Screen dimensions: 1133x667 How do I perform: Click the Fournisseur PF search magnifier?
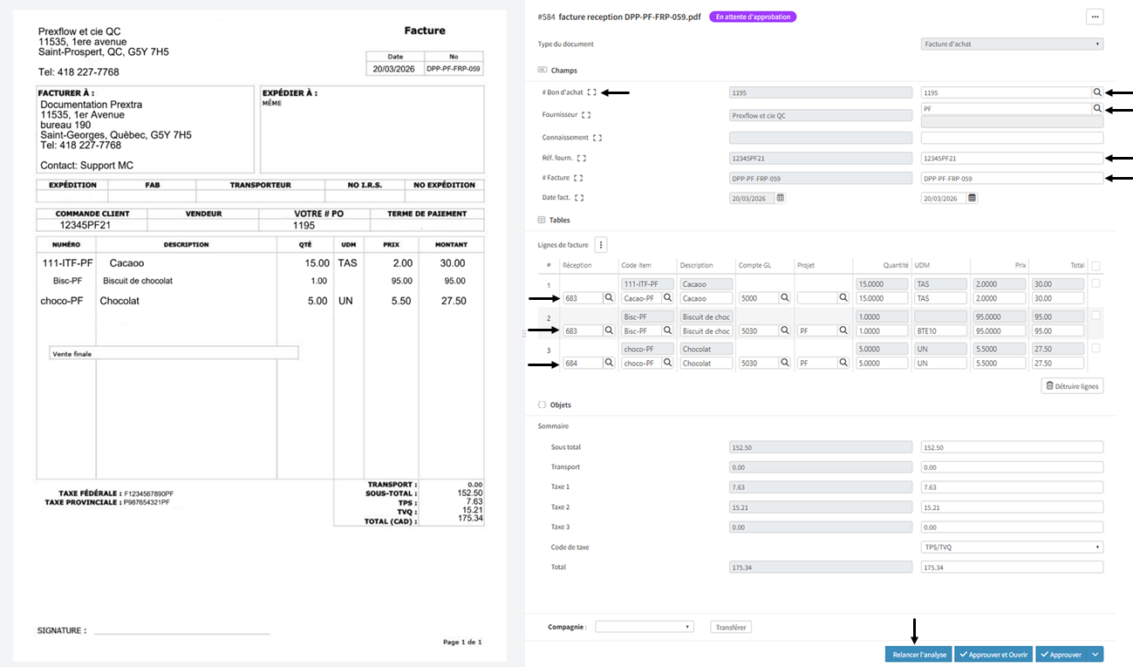[x=1096, y=109]
